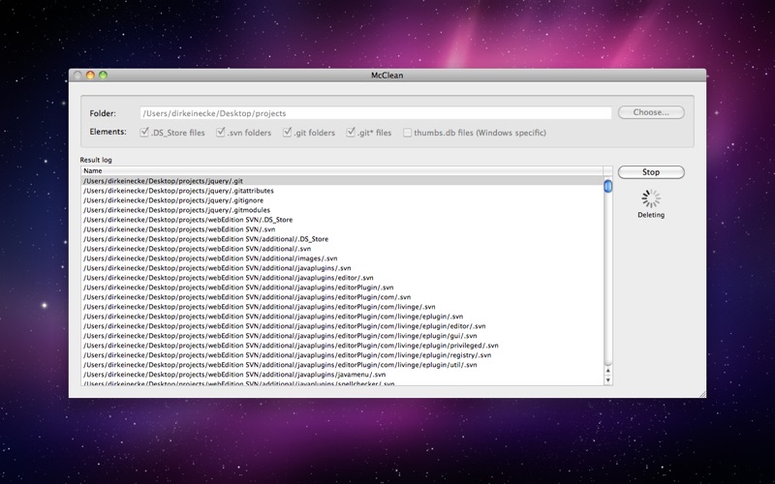This screenshot has height=484, width=775.
Task: Select the jquery/.gitmodules row
Action: pyautogui.click(x=342, y=210)
